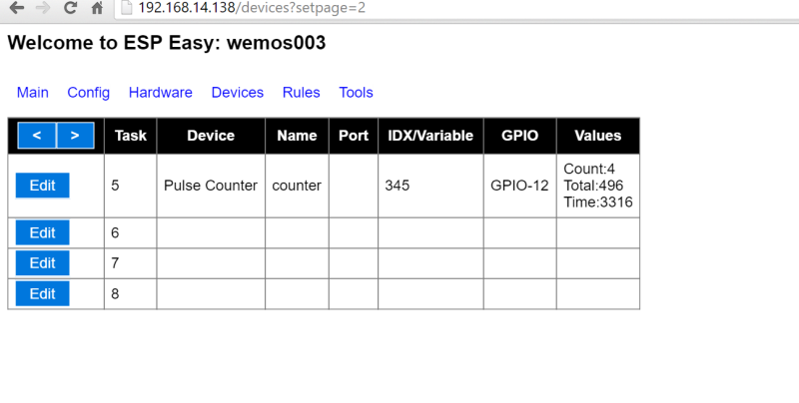Screen dimensions: 799x403
Task: Select the Total:496 value
Action: point(593,186)
